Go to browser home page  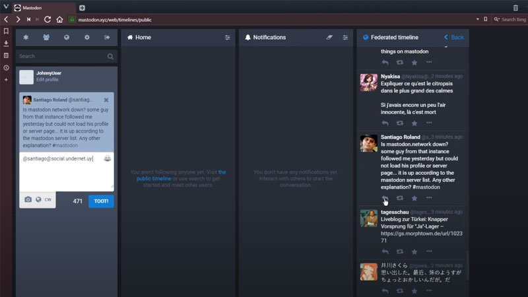tap(59, 20)
